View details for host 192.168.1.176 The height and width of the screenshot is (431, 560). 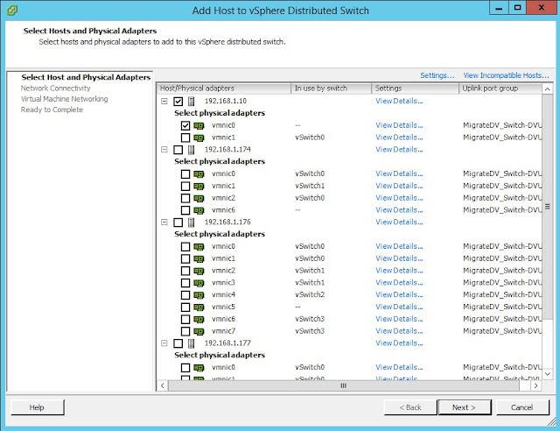coord(399,223)
